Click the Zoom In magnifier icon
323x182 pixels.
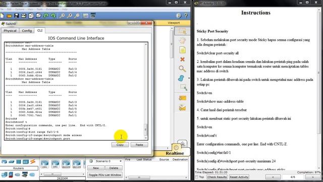62,16
